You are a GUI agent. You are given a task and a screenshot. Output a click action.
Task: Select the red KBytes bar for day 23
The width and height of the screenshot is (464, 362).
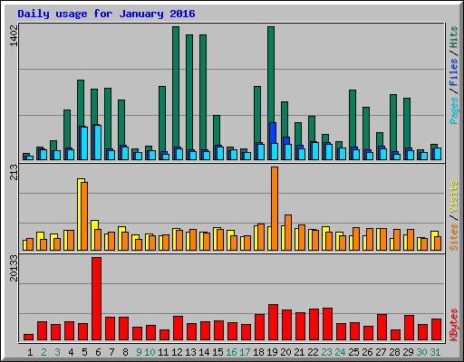pyautogui.click(x=327, y=324)
